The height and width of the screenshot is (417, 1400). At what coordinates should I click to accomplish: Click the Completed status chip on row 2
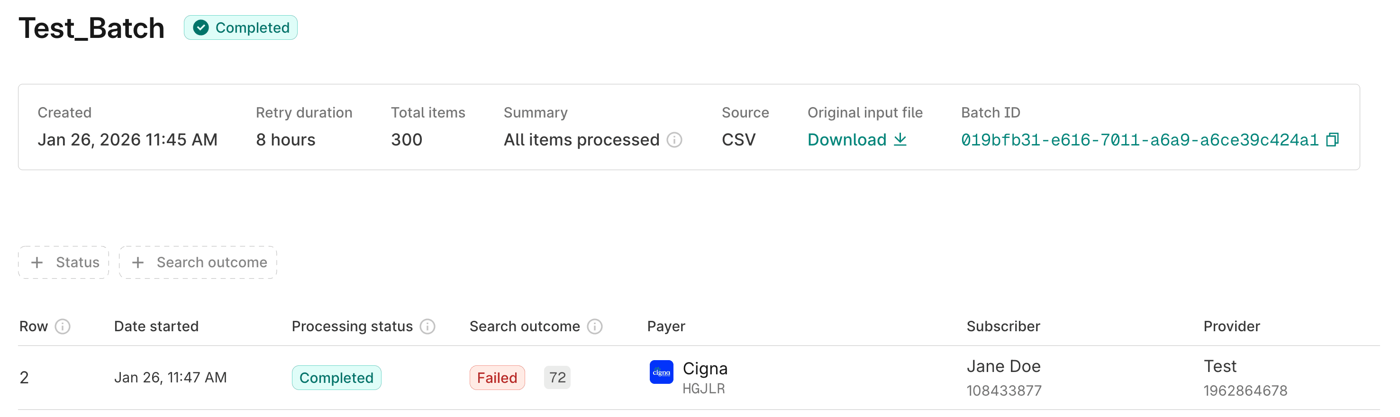click(336, 377)
